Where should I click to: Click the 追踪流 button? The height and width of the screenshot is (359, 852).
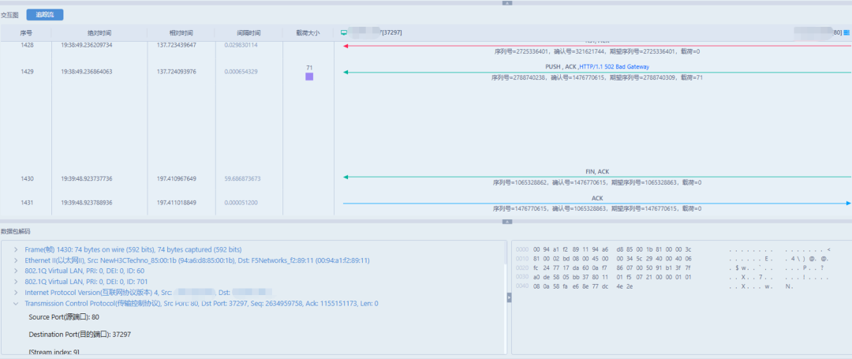point(44,15)
